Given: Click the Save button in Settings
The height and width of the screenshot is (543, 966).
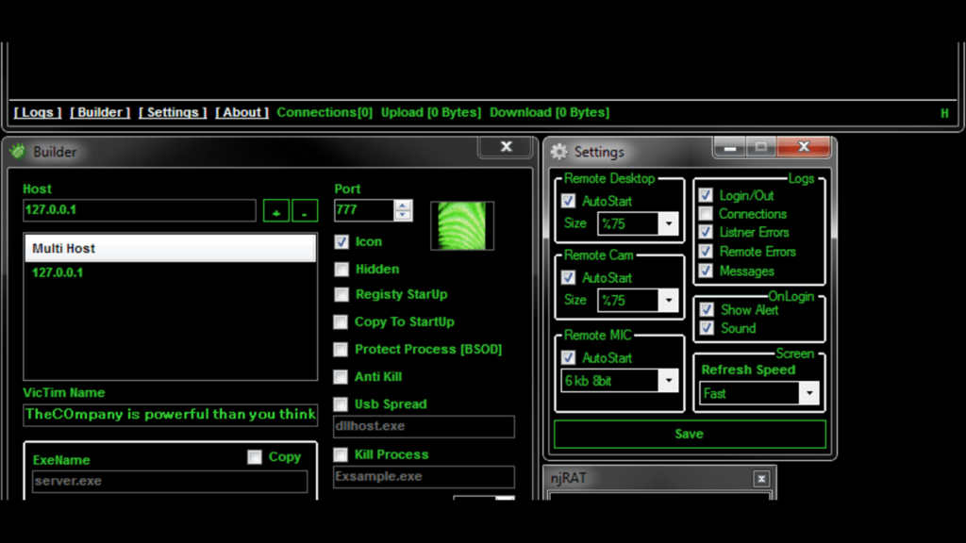Looking at the screenshot, I should (690, 434).
